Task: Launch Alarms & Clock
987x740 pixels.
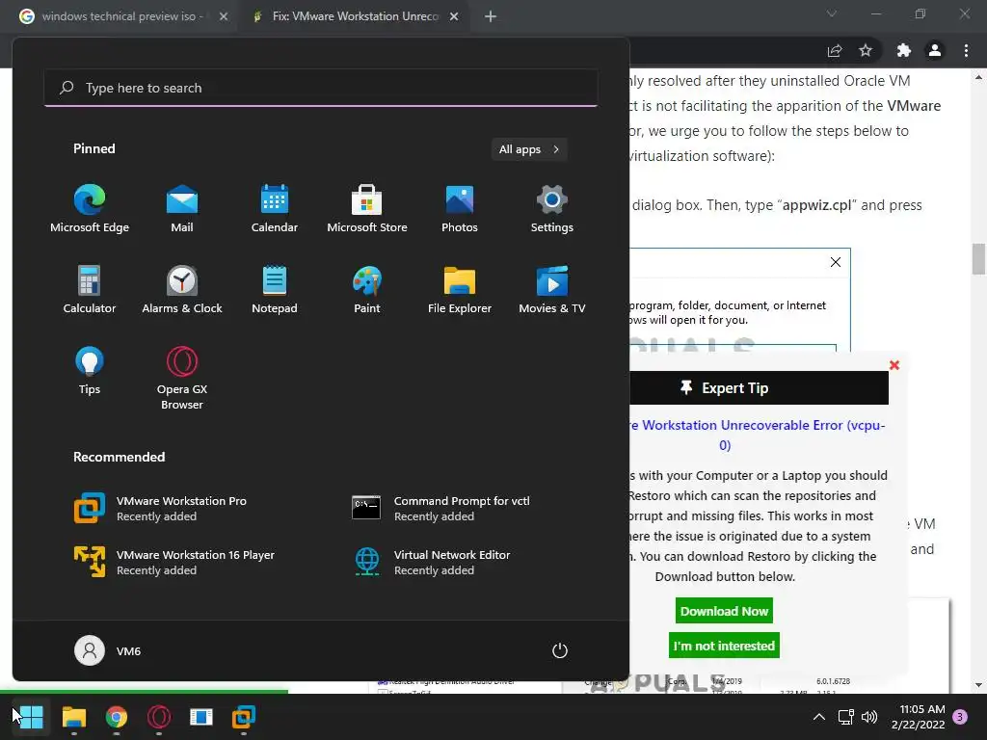Action: (182, 289)
